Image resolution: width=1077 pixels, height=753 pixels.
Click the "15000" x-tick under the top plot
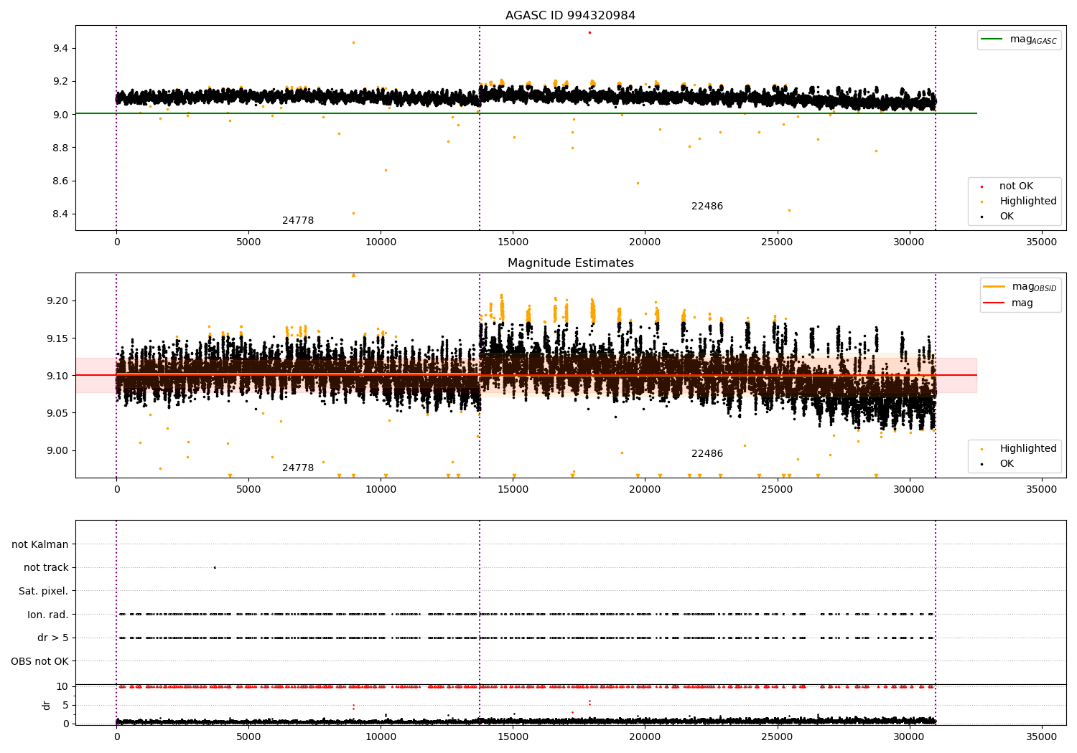(x=513, y=242)
